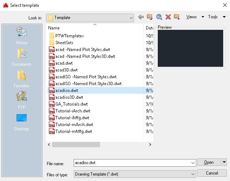Open the Views dropdown arrow
This screenshot has height=181, width=230.
pyautogui.click(x=203, y=17)
